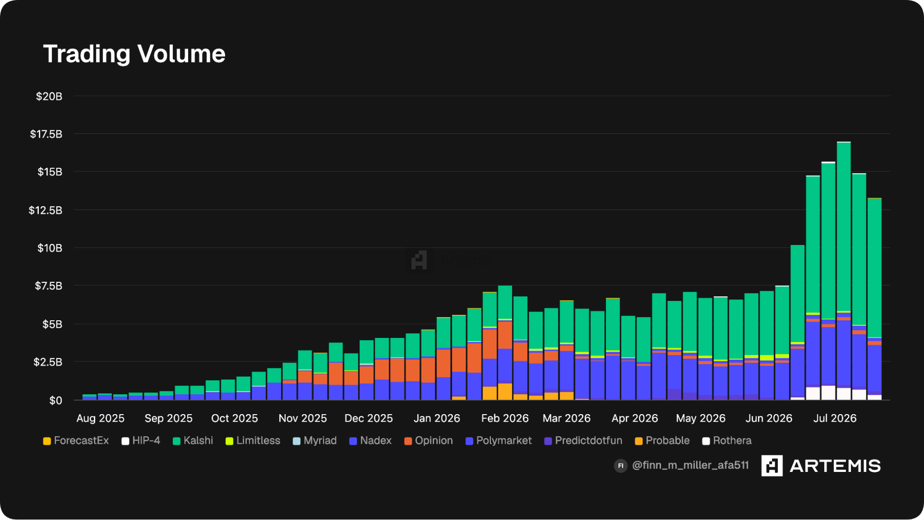Toggle the HIP-4 legend entry
924x520 pixels.
141,440
